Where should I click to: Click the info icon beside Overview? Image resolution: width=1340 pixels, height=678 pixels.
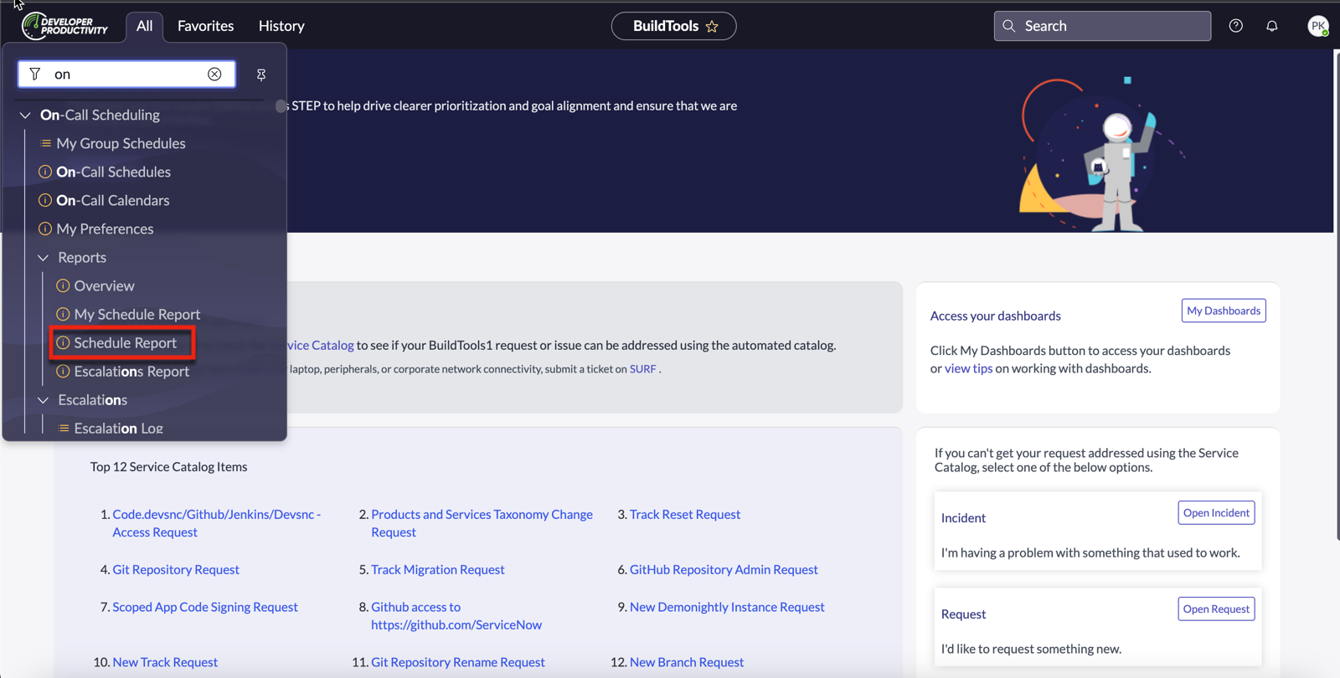(63, 285)
